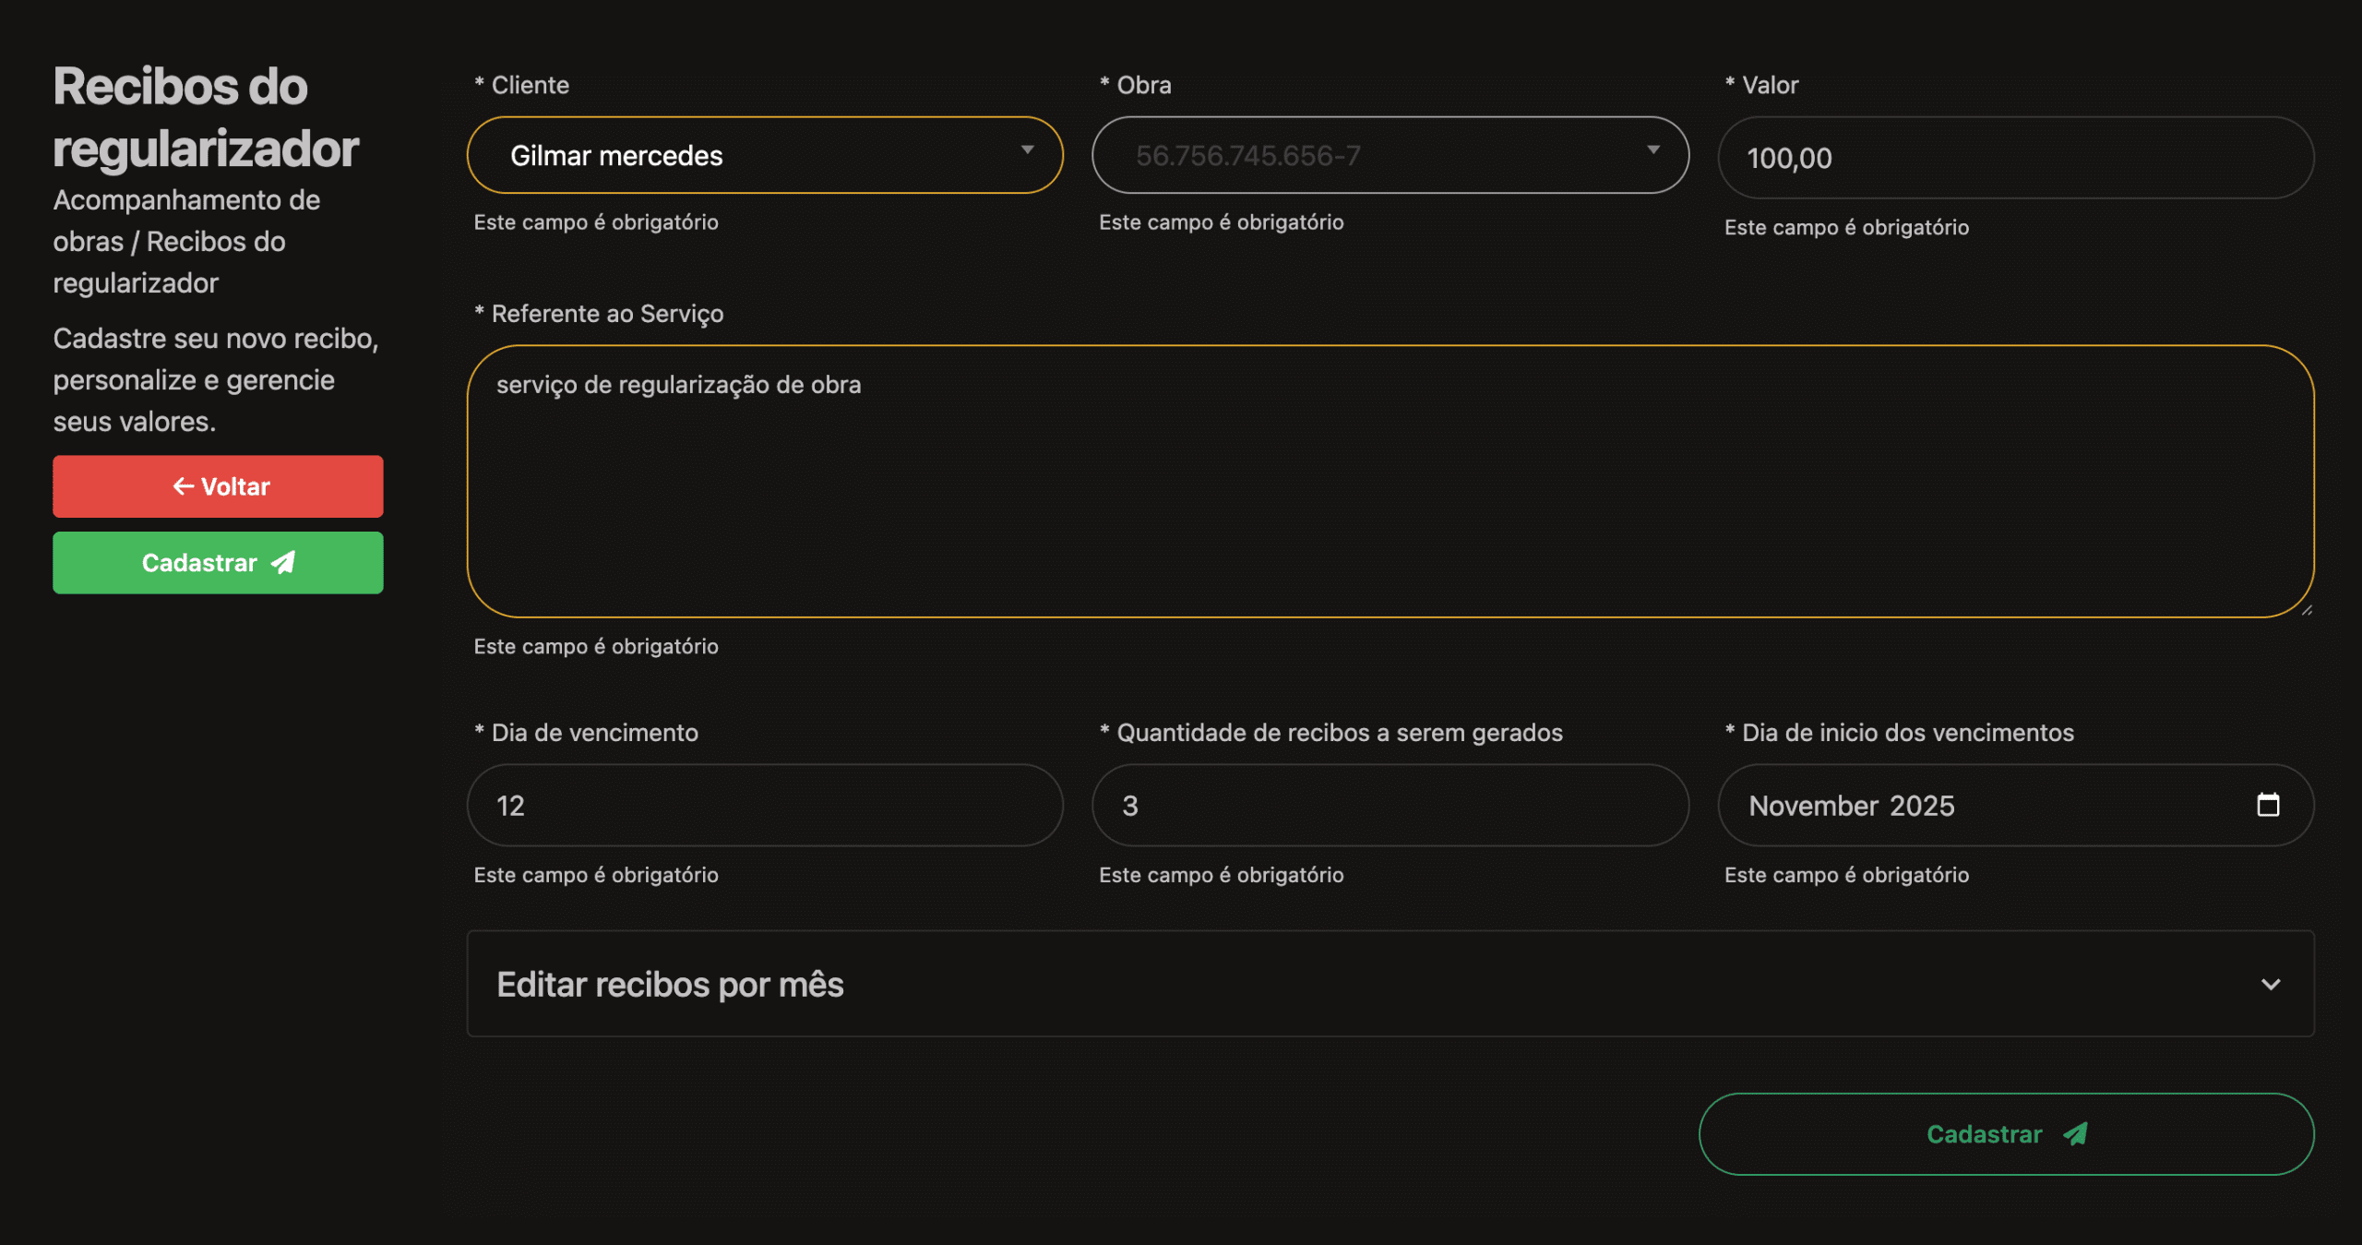Click the textarea resize handle corner
2362x1245 pixels.
(2306, 609)
